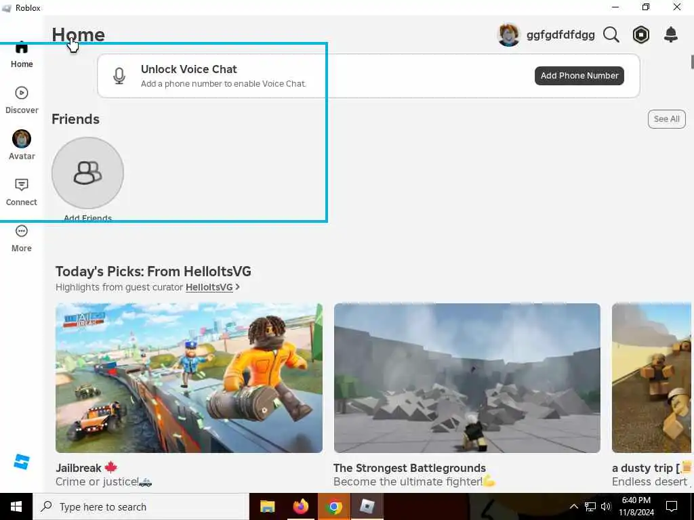This screenshot has width=694, height=520.
Task: Open File Explorer from taskbar
Action: tap(267, 506)
